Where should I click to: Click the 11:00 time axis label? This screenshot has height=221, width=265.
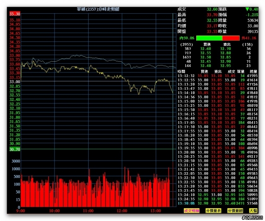(88, 211)
